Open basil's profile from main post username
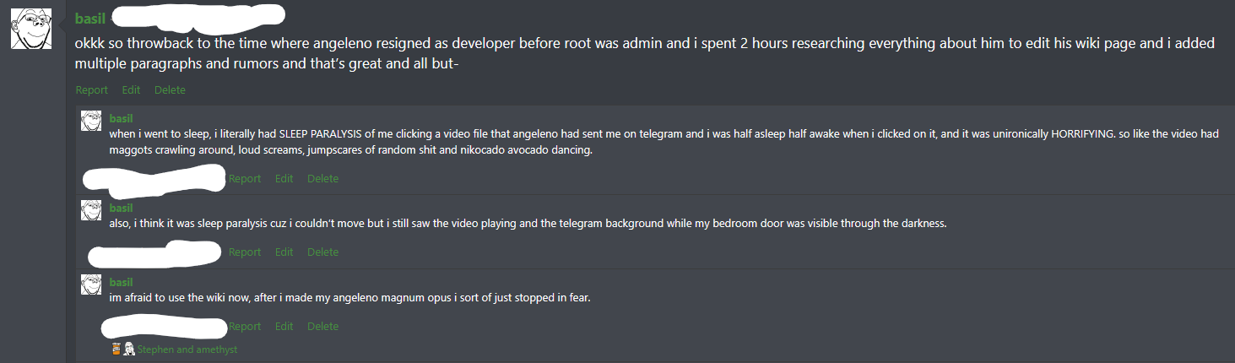Screen dimensions: 1235x363 coord(89,19)
